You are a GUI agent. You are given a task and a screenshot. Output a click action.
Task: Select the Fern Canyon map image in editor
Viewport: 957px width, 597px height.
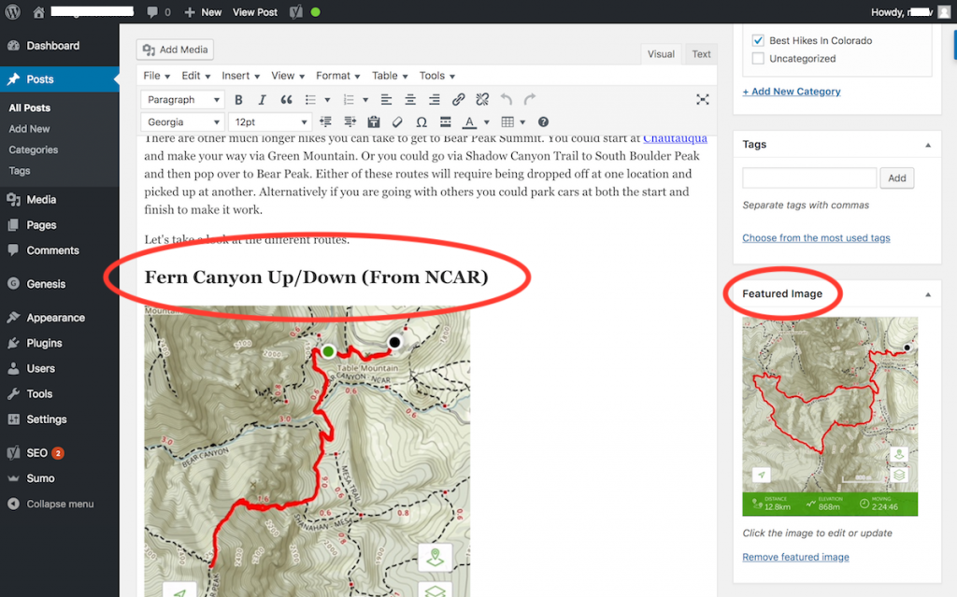click(x=307, y=451)
